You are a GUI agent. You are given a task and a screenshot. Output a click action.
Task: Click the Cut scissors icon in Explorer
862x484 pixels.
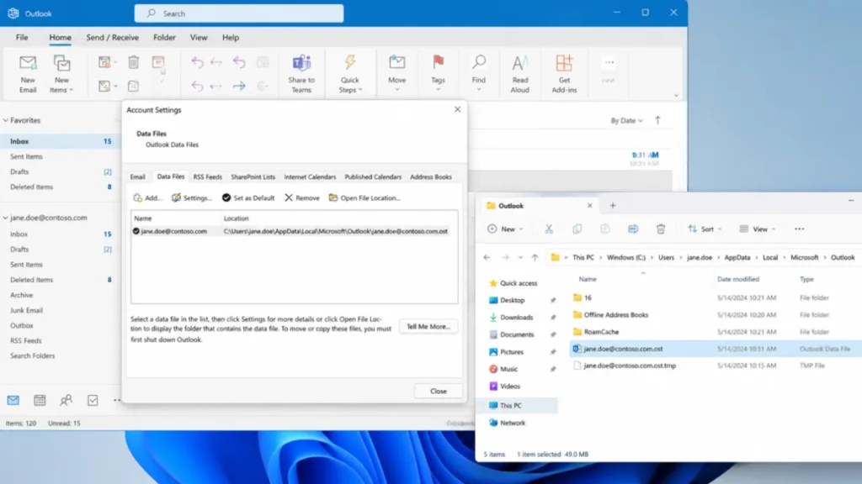coord(549,229)
